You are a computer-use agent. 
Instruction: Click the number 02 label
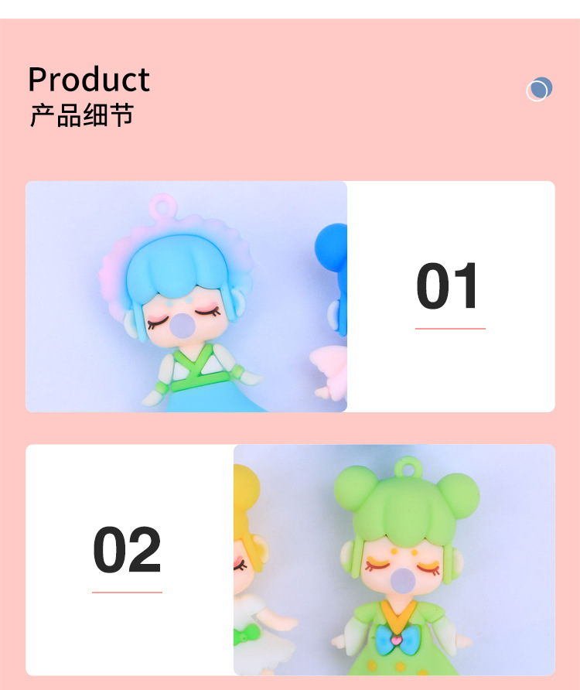(127, 550)
